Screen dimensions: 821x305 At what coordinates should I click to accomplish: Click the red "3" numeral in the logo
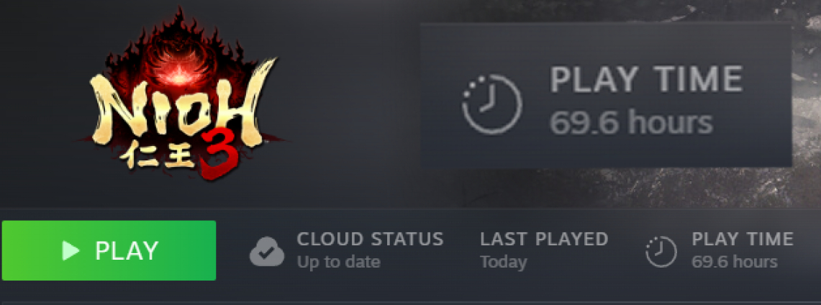pos(219,155)
